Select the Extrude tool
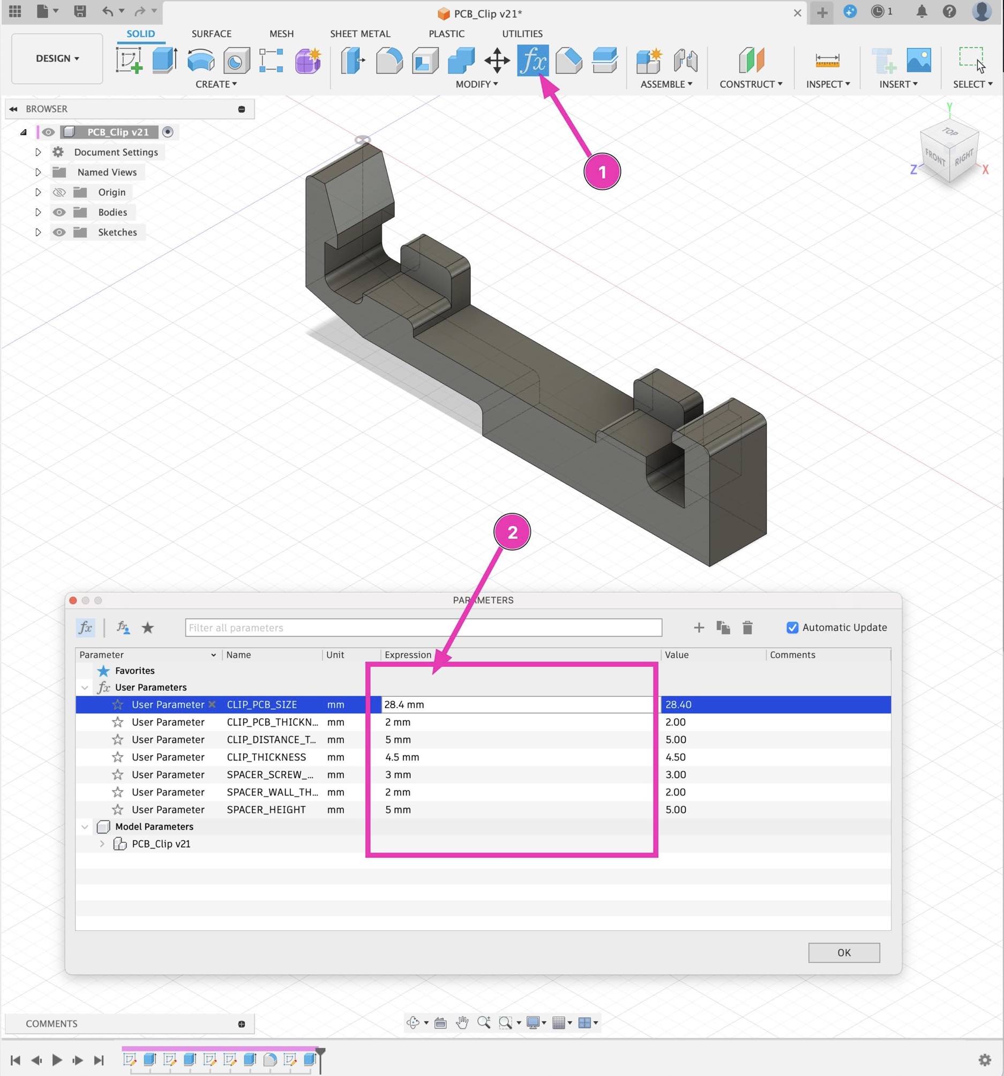Screen dimensions: 1004x1076 164,60
